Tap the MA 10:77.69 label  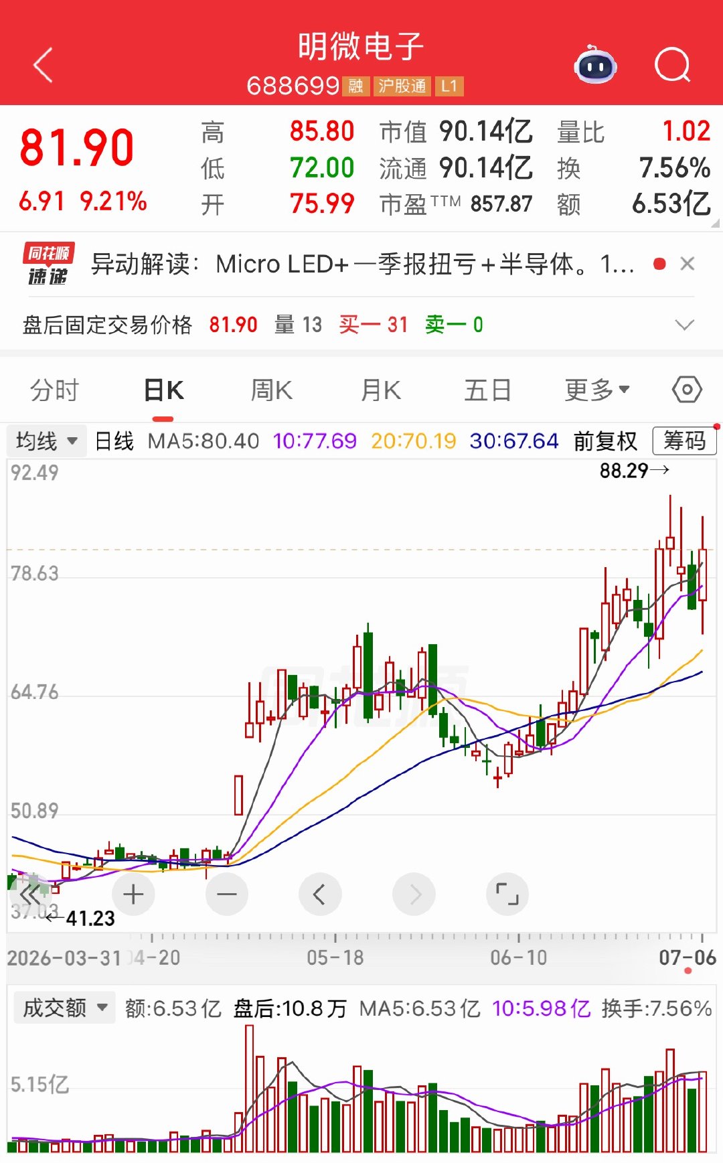tap(315, 441)
